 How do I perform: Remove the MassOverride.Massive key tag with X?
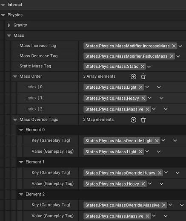(x=163, y=205)
